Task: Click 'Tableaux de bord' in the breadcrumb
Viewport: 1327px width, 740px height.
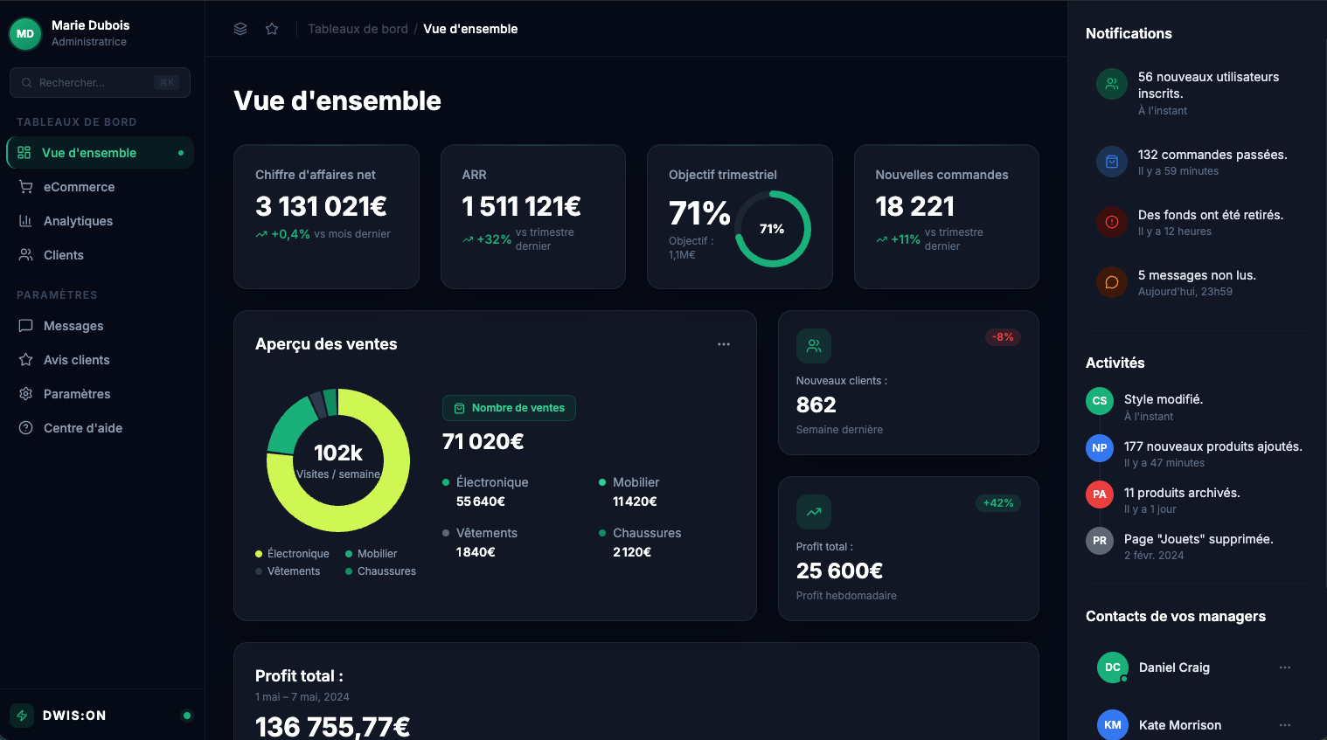Action: coord(358,28)
